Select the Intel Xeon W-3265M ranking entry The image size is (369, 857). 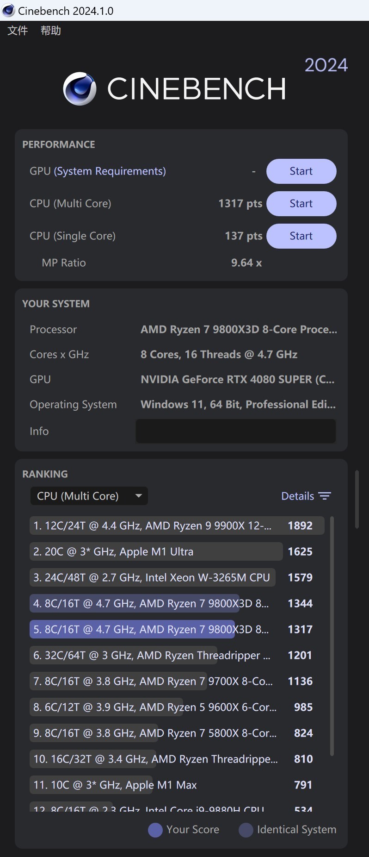153,577
